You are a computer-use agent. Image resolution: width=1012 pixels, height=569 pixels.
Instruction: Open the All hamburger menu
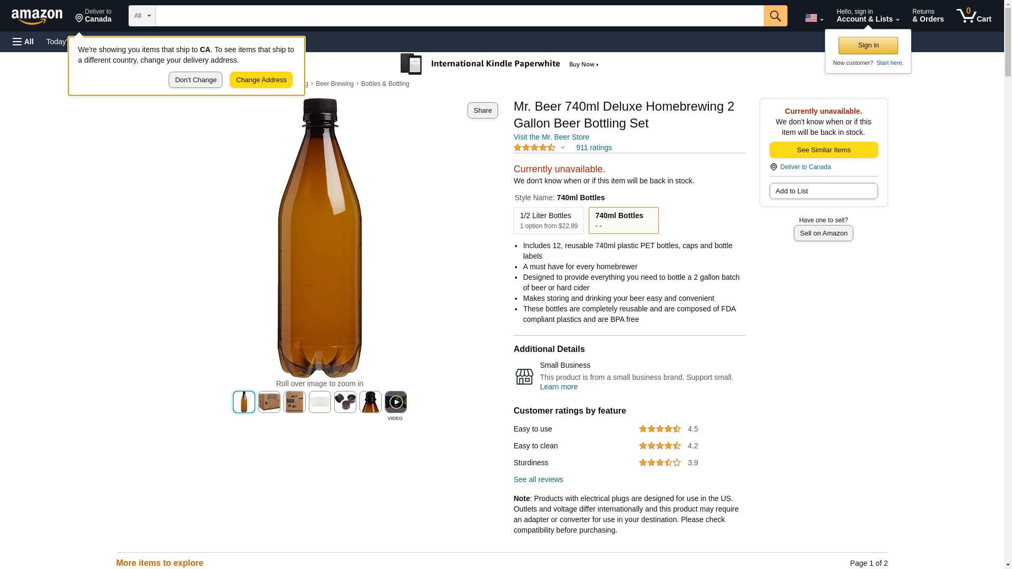tap(23, 42)
